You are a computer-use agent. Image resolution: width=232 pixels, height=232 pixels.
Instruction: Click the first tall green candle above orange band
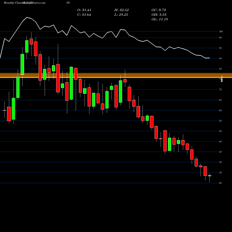click(22, 64)
